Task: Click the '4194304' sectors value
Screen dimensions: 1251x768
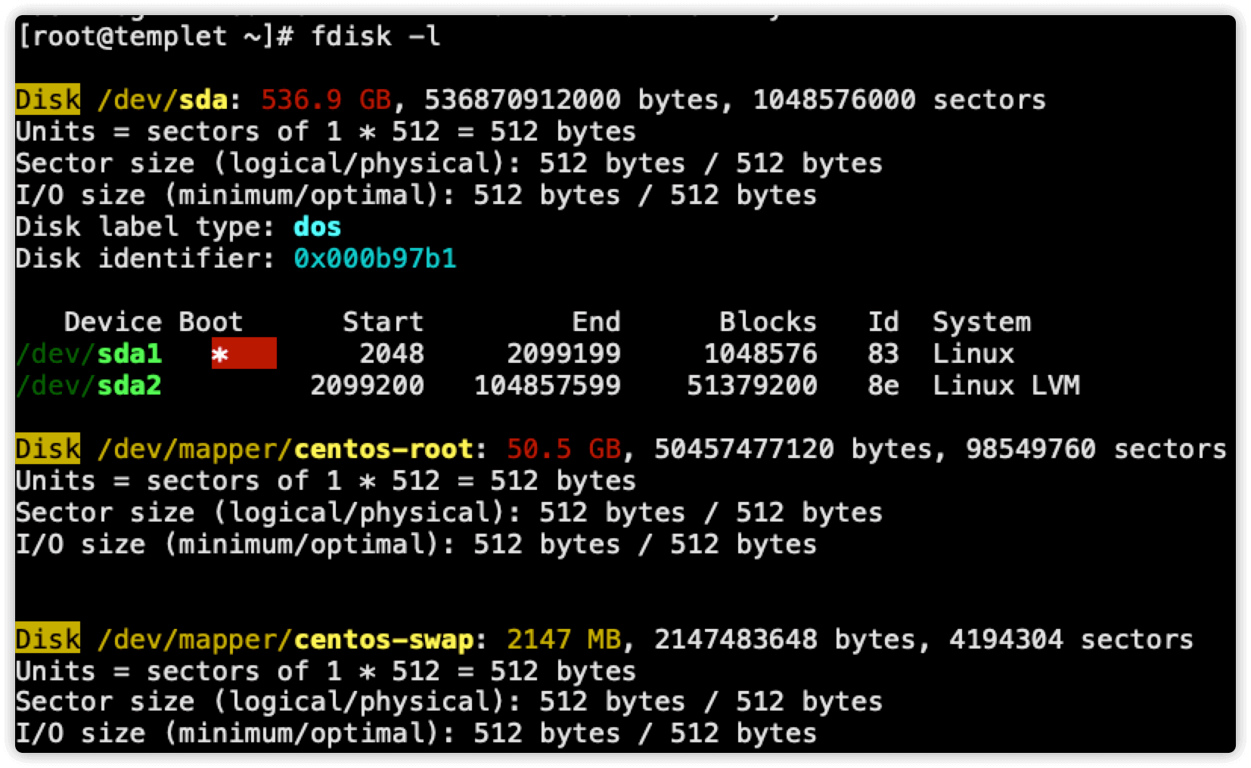Action: [1006, 639]
